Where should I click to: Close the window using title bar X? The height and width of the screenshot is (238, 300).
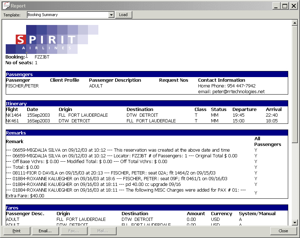[x=293, y=6]
